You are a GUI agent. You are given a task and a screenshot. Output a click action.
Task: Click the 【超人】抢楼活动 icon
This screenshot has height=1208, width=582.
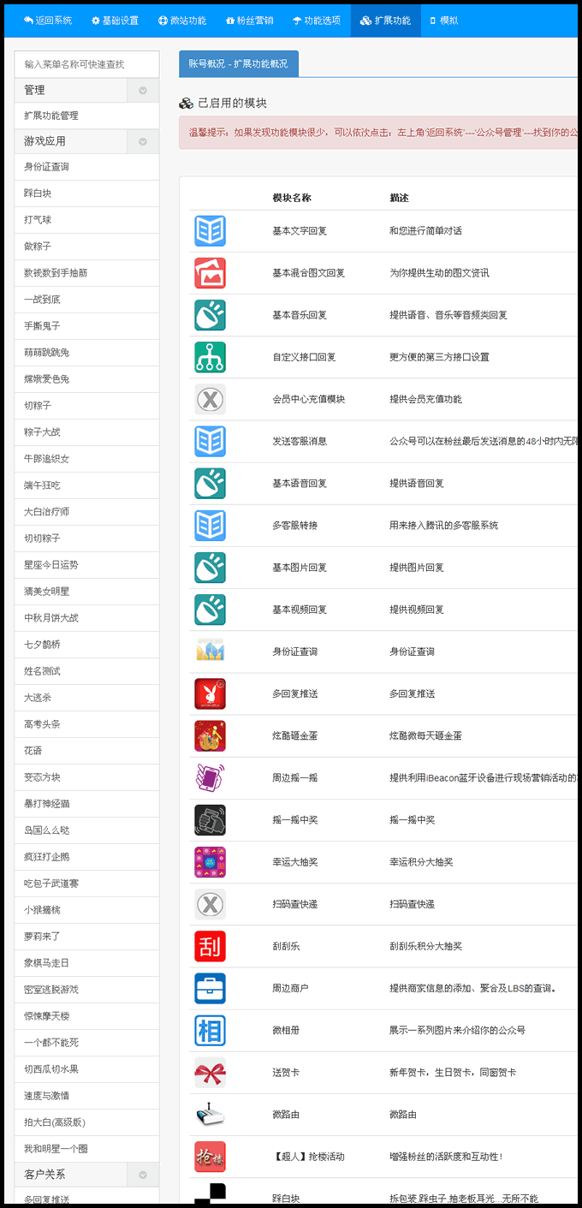210,1156
